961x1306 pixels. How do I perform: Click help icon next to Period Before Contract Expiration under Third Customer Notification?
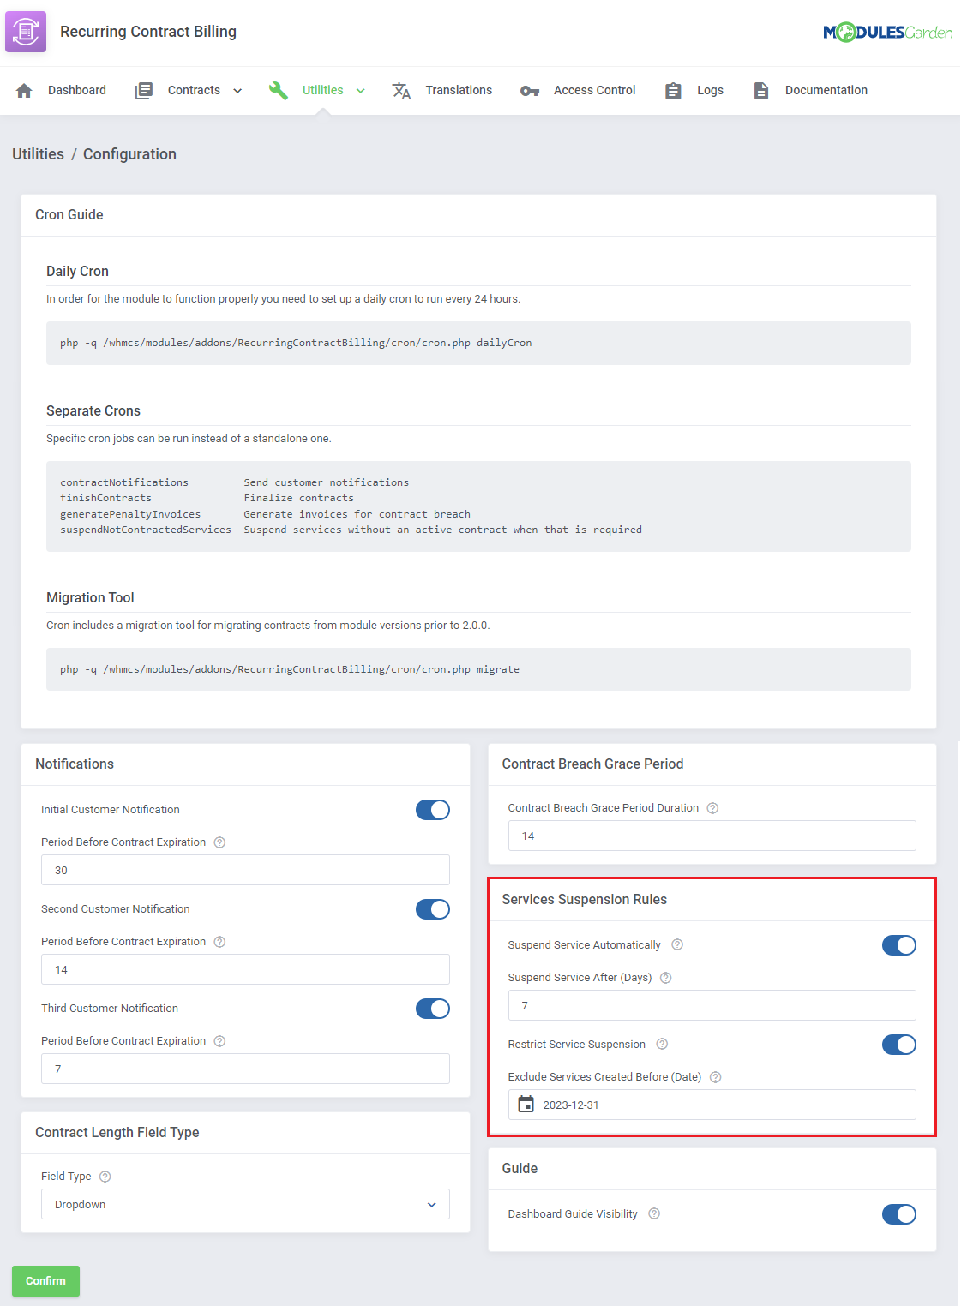click(219, 1041)
